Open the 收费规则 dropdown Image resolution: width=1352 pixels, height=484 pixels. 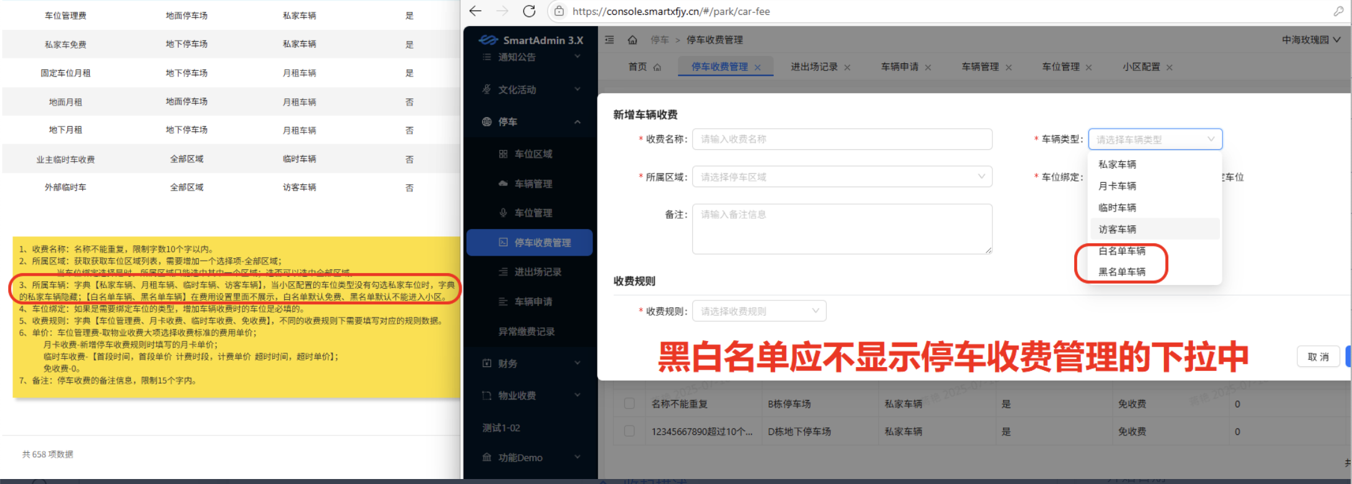click(759, 311)
